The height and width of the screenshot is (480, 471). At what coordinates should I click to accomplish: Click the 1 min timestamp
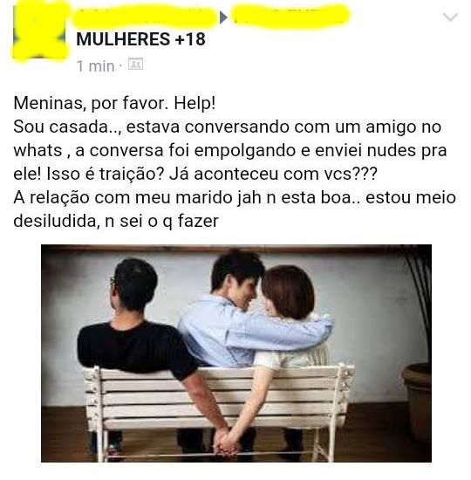[95, 66]
